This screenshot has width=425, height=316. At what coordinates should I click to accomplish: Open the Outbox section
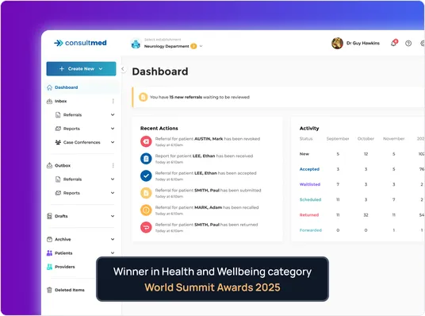click(63, 165)
